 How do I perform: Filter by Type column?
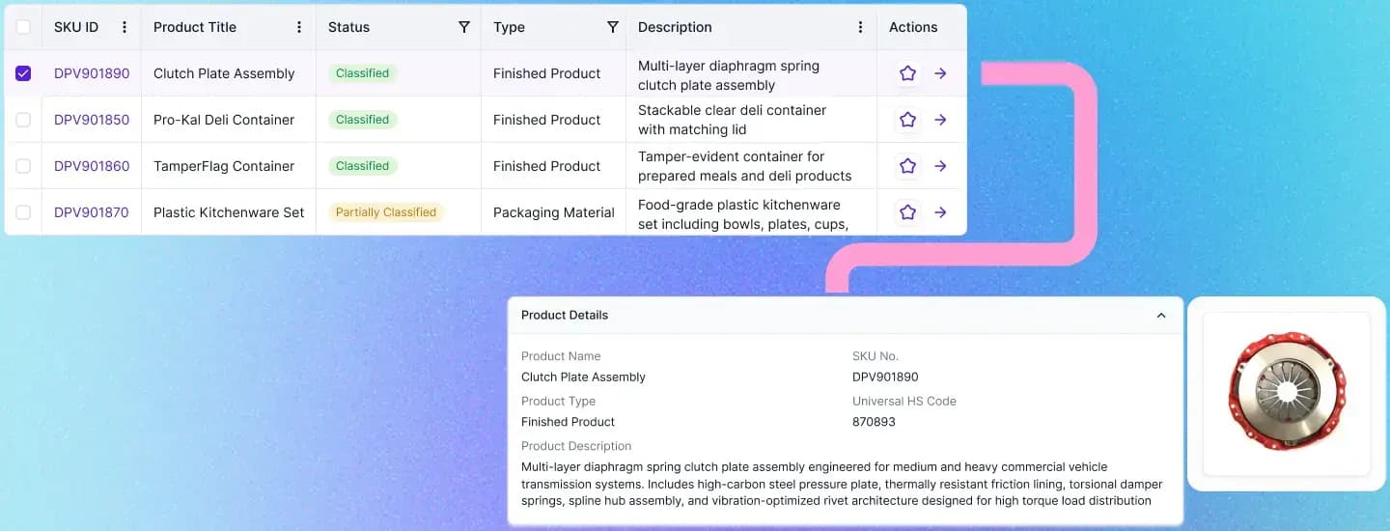[612, 27]
